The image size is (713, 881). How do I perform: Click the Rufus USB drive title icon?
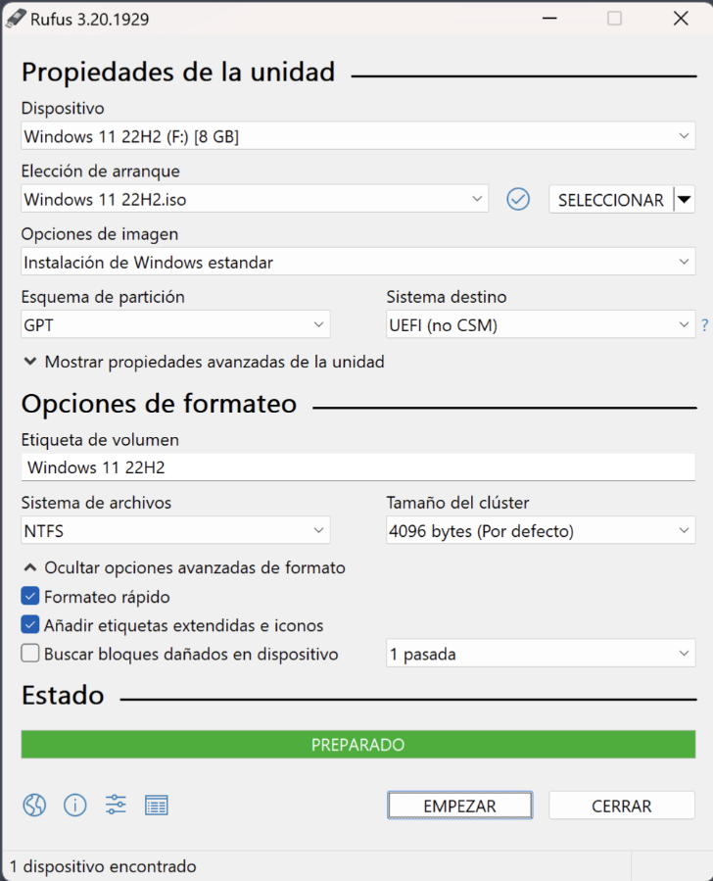15,19
